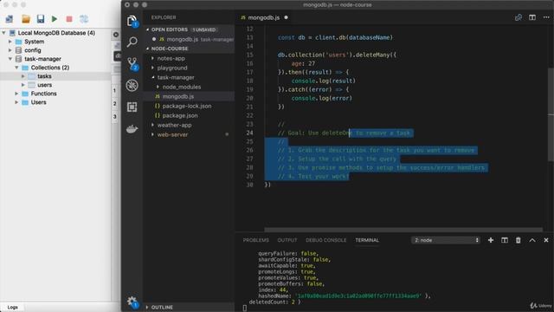Image resolution: width=554 pixels, height=312 pixels.
Task: Expand the users collection arrow
Action: [x=23, y=85]
